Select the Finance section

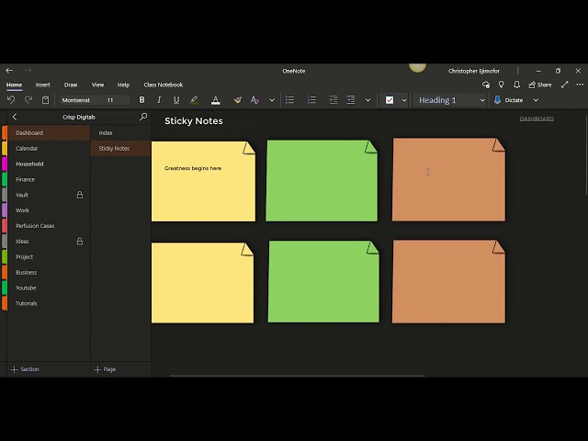point(49,179)
